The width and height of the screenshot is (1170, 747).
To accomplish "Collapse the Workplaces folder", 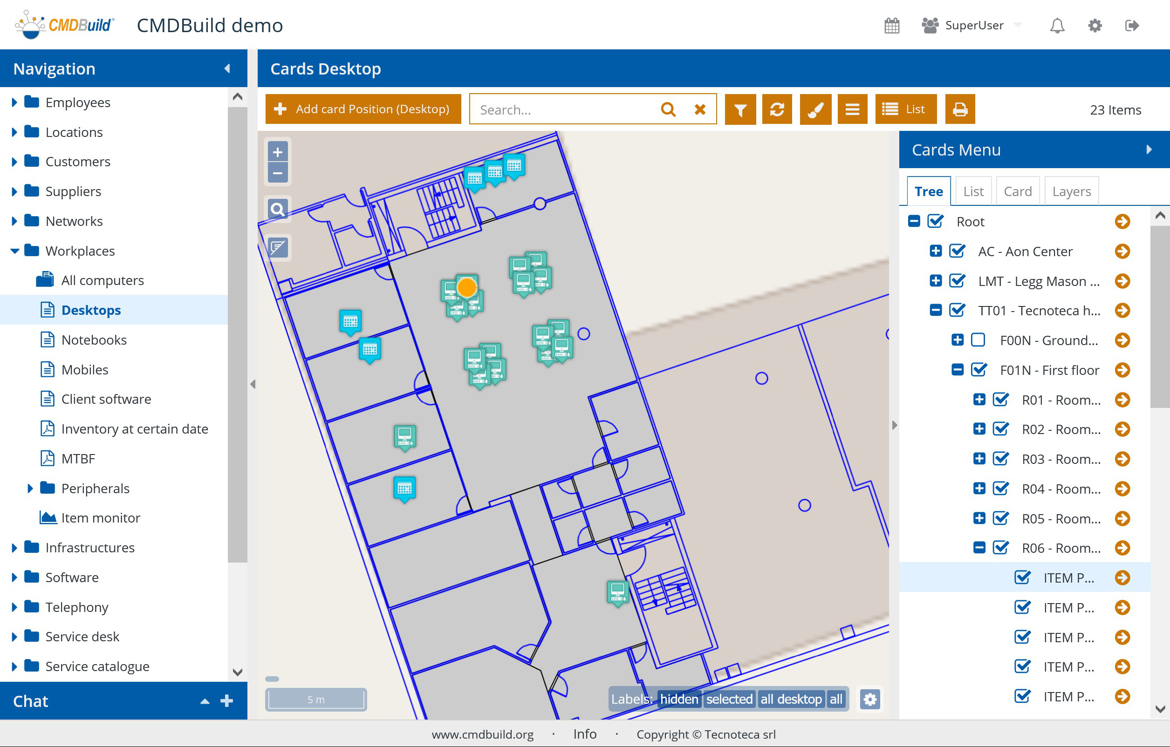I will click(14, 251).
